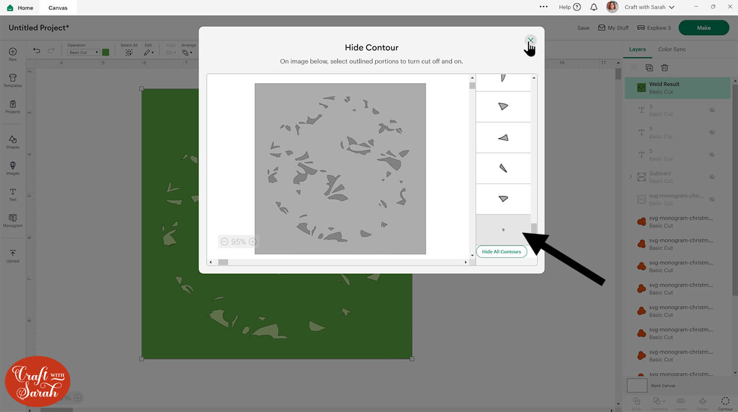Open the Images library
Screen dimensions: 738x412
(x=13, y=168)
